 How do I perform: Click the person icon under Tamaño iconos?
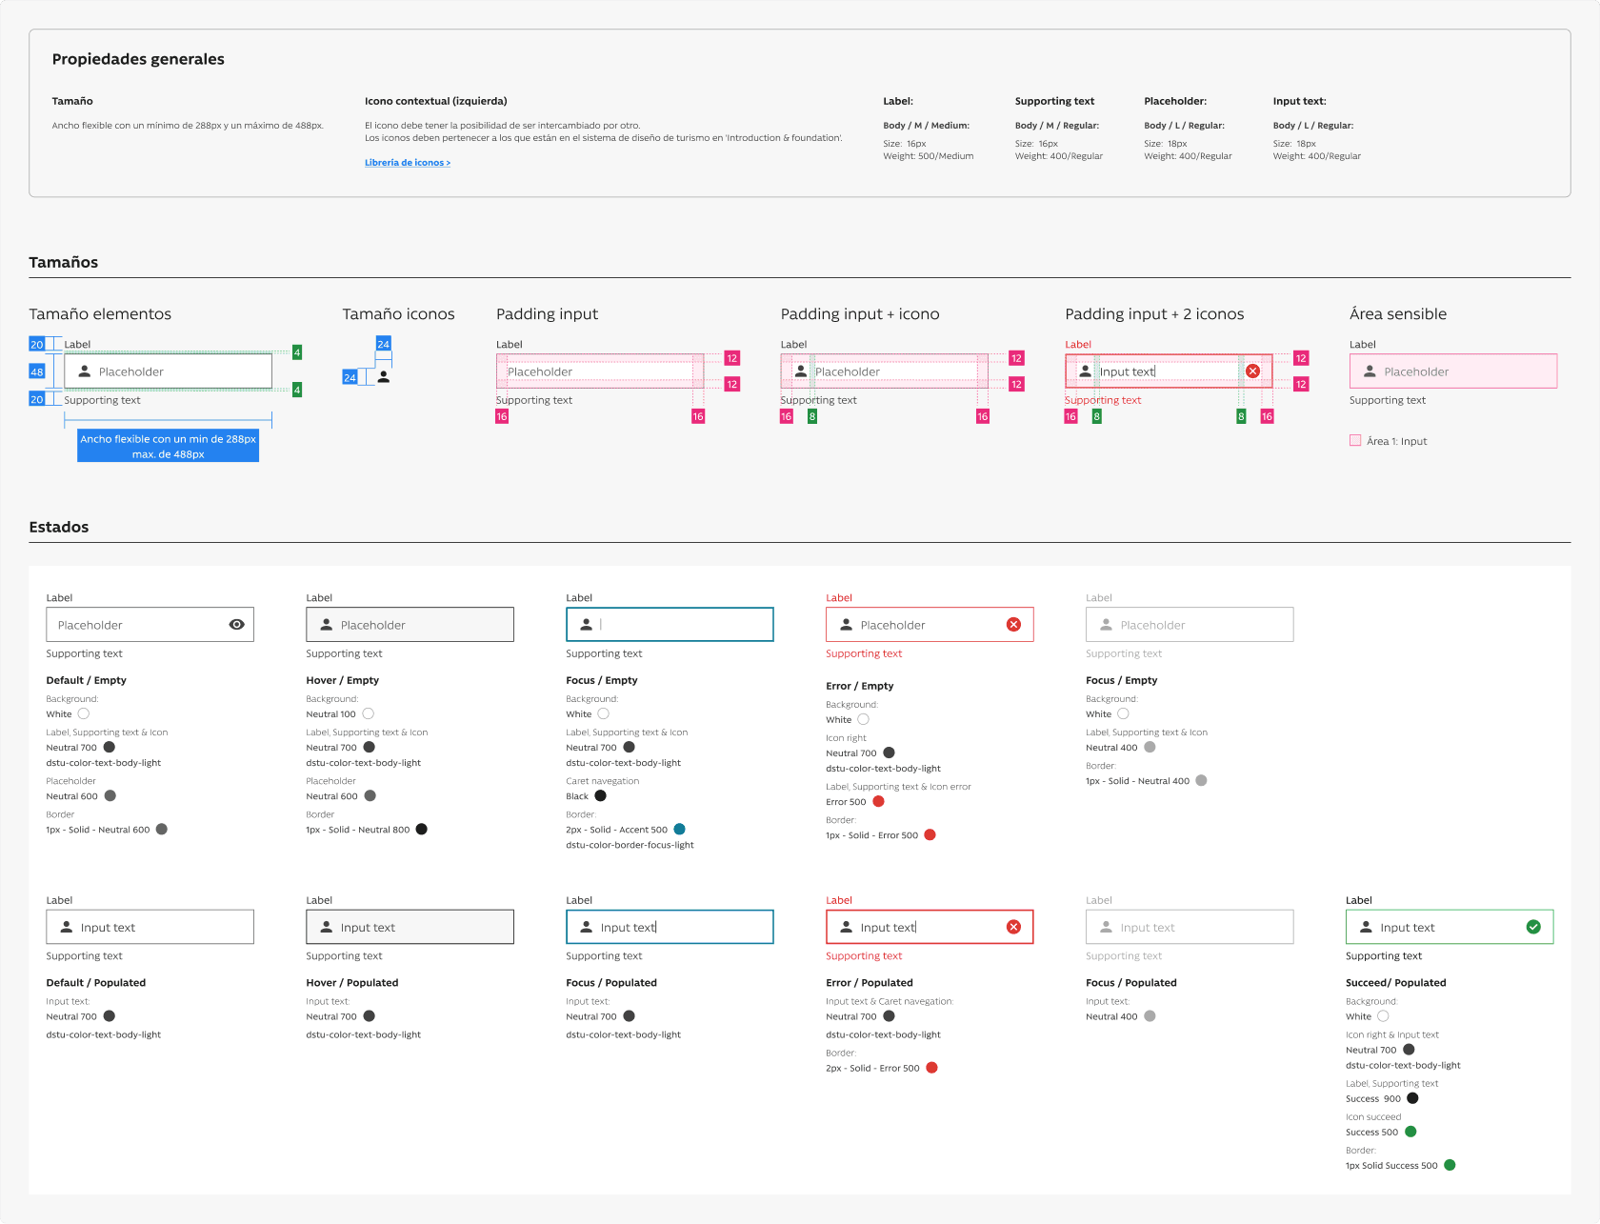point(384,377)
